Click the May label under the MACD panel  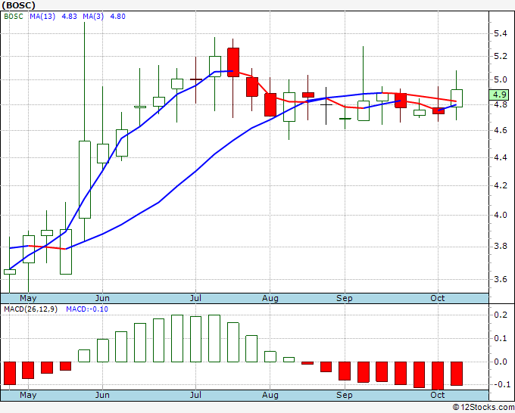pos(28,395)
